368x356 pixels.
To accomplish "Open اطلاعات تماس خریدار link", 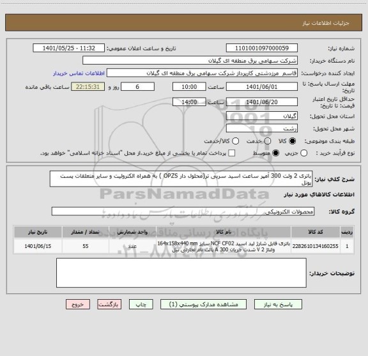I will [x=79, y=74].
